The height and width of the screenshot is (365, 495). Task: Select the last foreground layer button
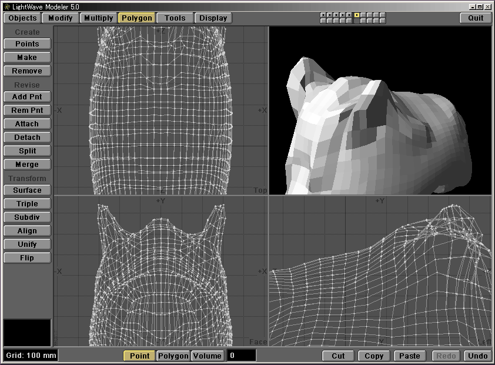tap(383, 15)
